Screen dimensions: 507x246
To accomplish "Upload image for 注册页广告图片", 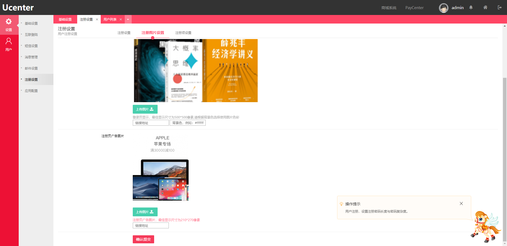I will 145,212.
